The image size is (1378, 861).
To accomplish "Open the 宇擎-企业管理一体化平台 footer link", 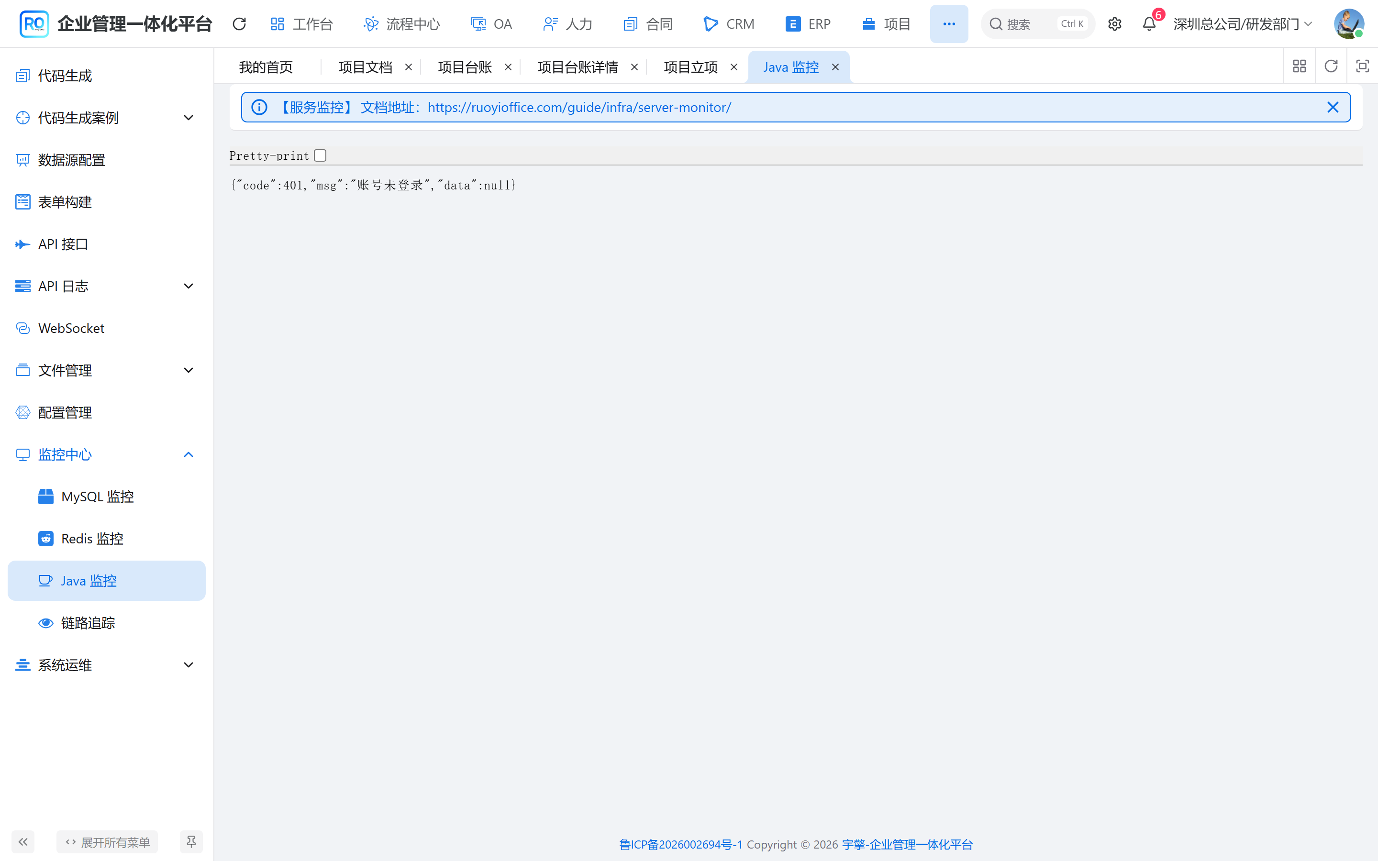I will pos(908,844).
